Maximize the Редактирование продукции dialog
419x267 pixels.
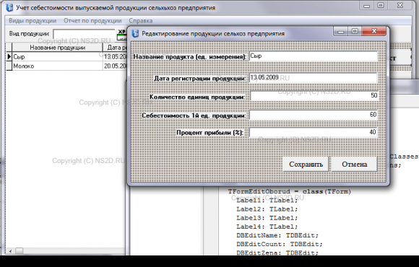point(355,31)
